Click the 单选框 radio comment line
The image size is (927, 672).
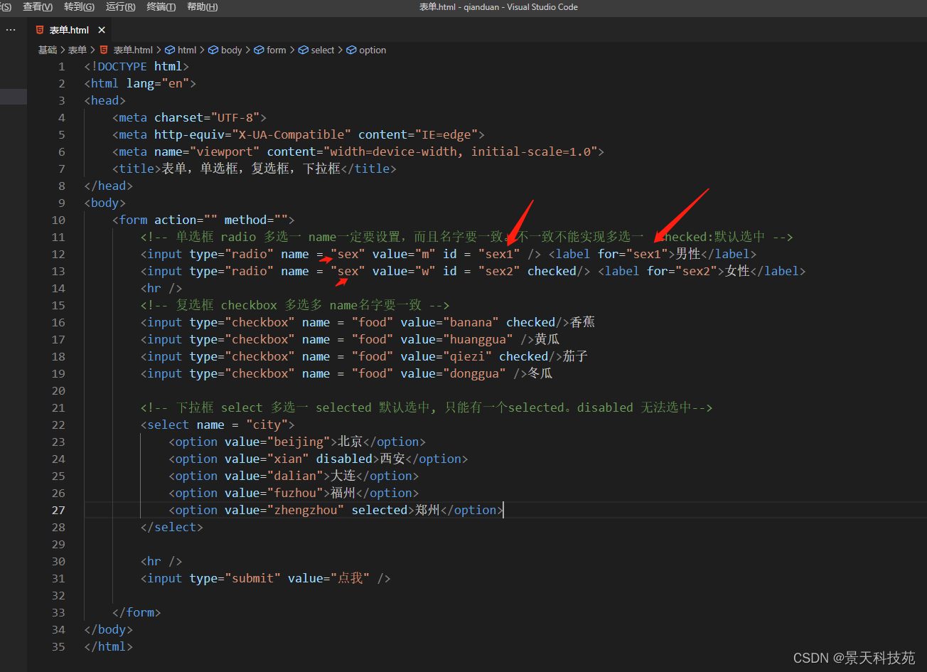pyautogui.click(x=466, y=237)
